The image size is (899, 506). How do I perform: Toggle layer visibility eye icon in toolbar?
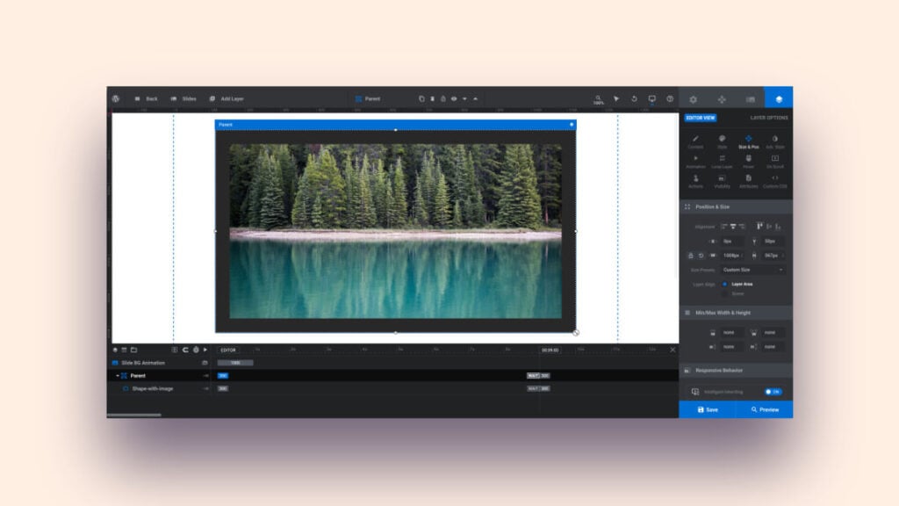pos(454,98)
